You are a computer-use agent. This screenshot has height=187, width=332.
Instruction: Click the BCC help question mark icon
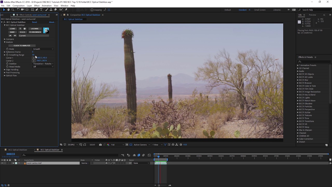[20, 29]
